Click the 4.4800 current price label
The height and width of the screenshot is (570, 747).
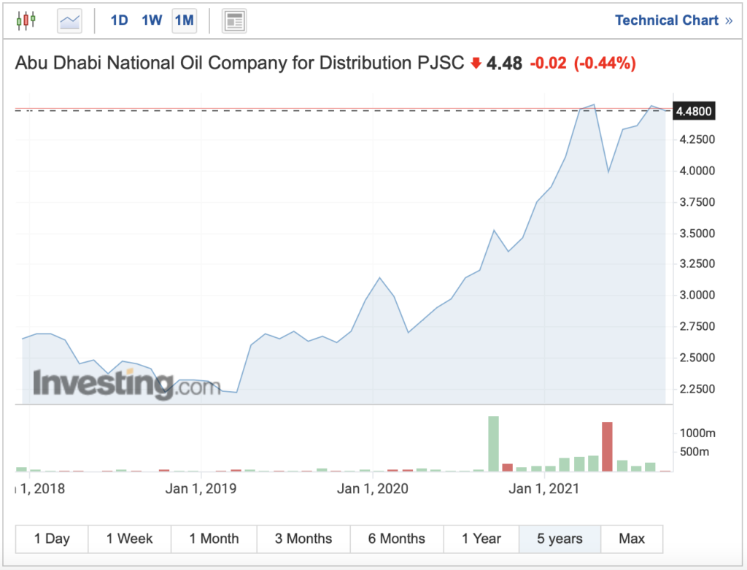[x=694, y=111]
